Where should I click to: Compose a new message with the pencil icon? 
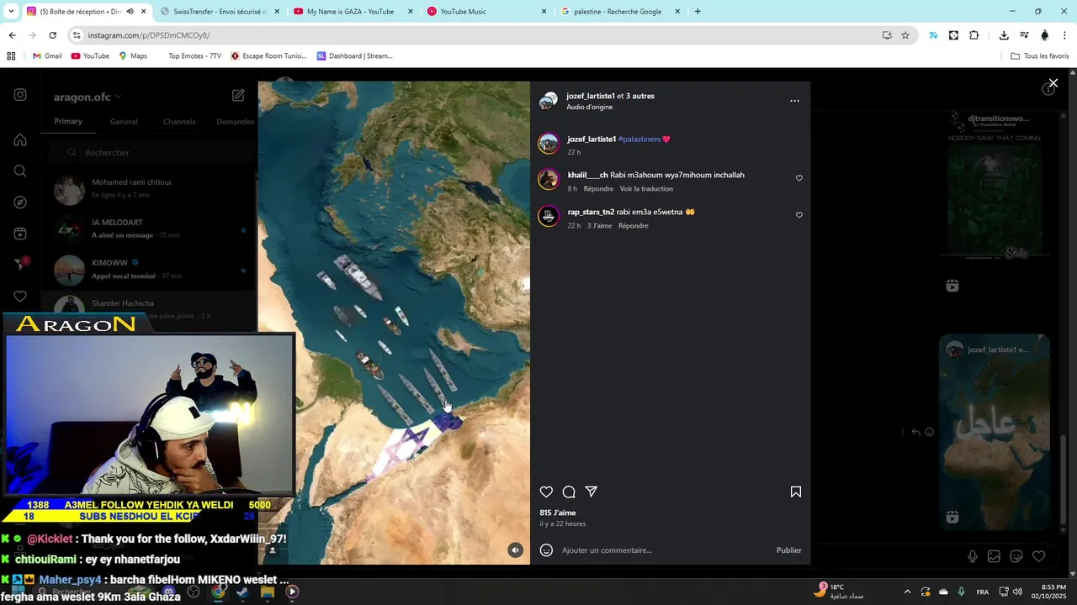point(238,96)
